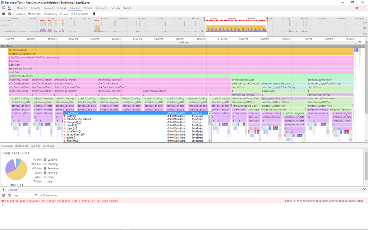Image resolution: width=368 pixels, height=230 pixels.
Task: Open the Security panel tab
Action: (115, 8)
